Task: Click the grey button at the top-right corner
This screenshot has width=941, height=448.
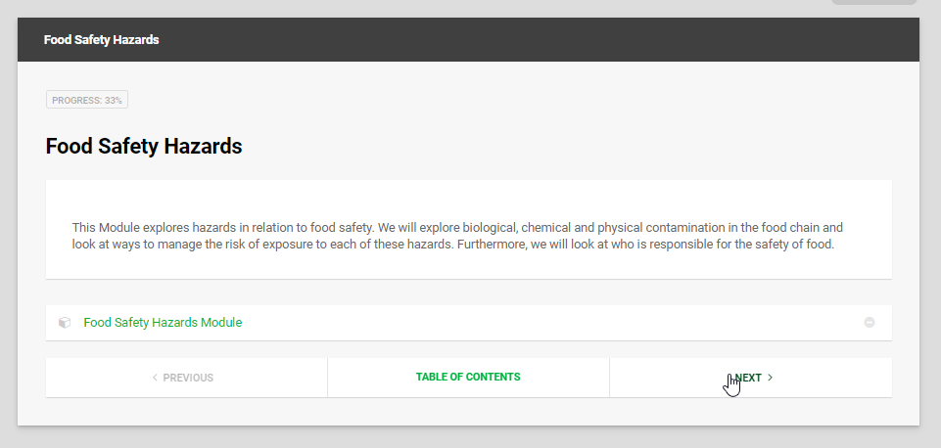Action: click(x=873, y=2)
